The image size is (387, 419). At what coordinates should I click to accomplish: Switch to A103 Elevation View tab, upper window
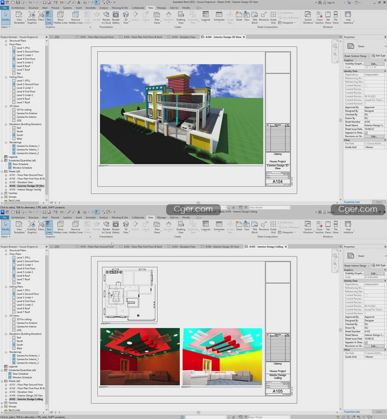[x=184, y=37]
